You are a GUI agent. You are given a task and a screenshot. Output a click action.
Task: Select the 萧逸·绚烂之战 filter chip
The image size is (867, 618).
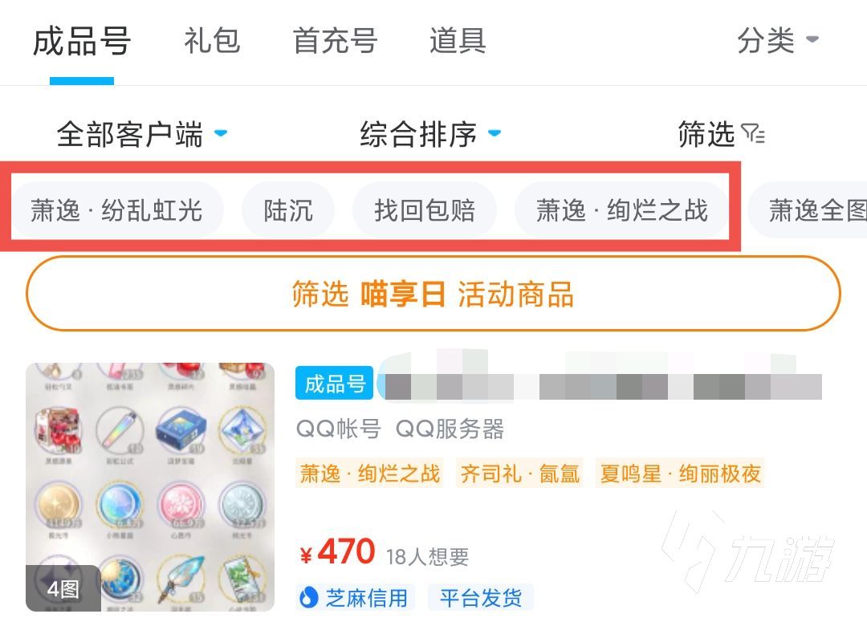click(x=621, y=210)
